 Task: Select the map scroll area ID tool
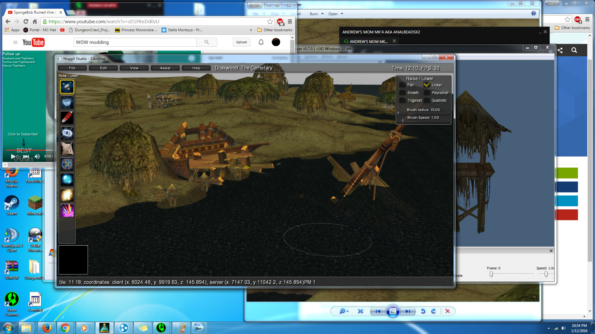(67, 148)
